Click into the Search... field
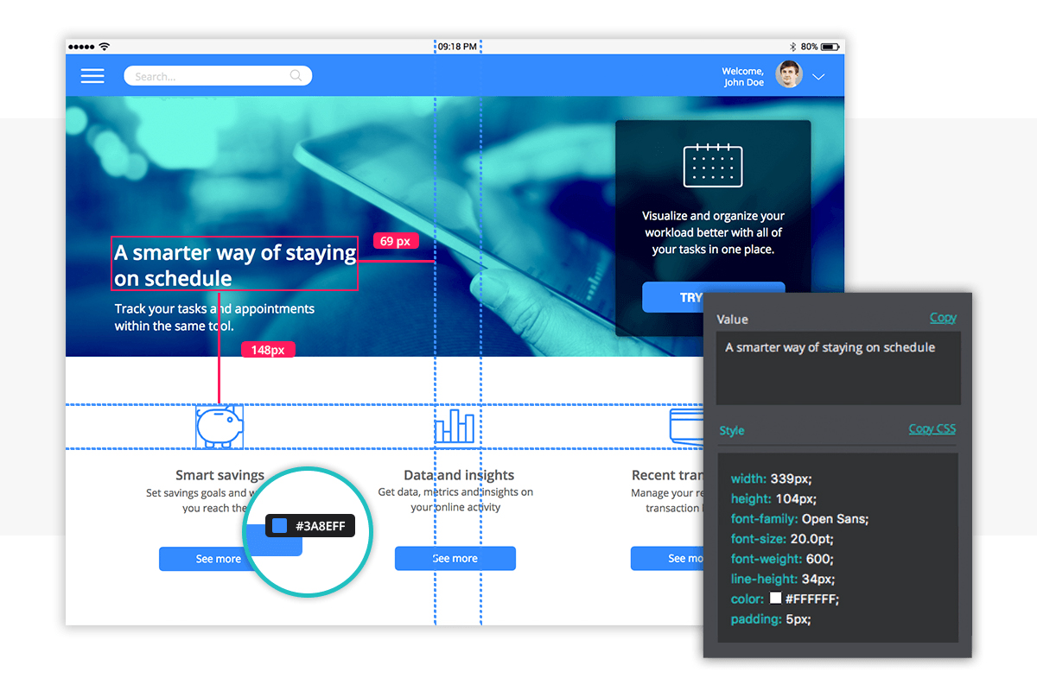Image resolution: width=1037 pixels, height=691 pixels. (x=218, y=76)
